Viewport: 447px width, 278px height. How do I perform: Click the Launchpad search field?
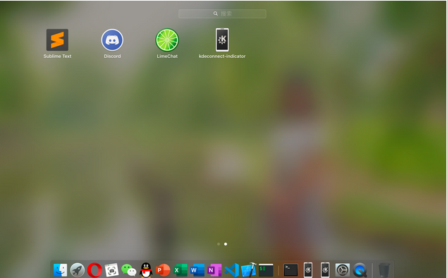click(222, 13)
